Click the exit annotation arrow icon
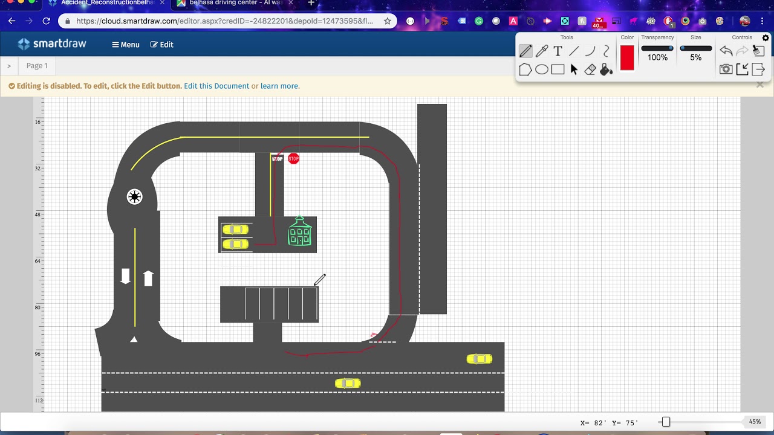Viewport: 774px width, 435px height. 758,69
